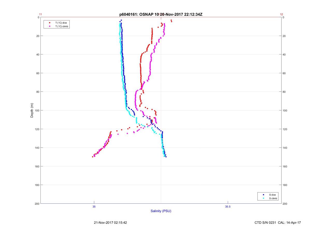Click the left axis 160 depth tick
This screenshot has height=229, width=311.
click(x=37, y=166)
